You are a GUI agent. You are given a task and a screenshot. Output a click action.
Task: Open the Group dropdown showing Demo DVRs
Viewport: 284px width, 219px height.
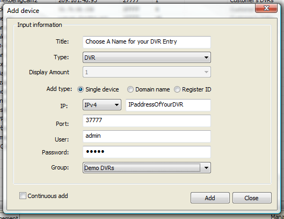(x=147, y=167)
